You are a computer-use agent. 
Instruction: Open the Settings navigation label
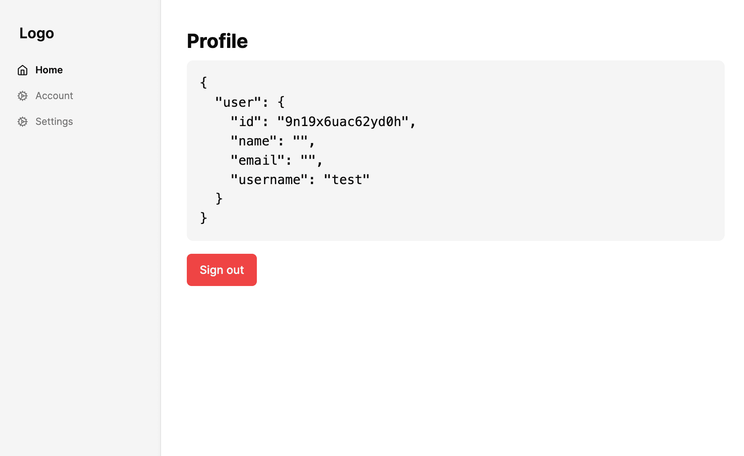coord(54,122)
